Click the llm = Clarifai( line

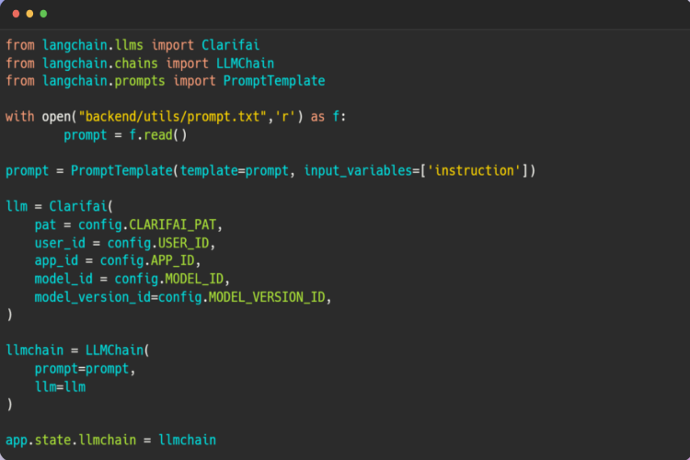(60, 206)
